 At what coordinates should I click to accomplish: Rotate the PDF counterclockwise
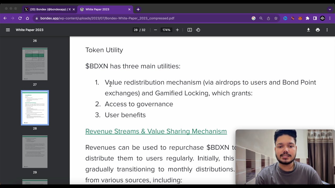coord(198,30)
